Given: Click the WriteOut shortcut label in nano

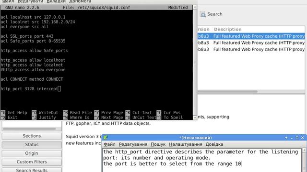Looking at the screenshot, I should coord(48,113).
